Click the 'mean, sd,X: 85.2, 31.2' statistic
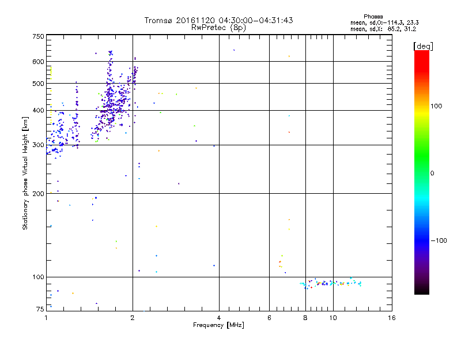461x346 pixels. point(383,29)
